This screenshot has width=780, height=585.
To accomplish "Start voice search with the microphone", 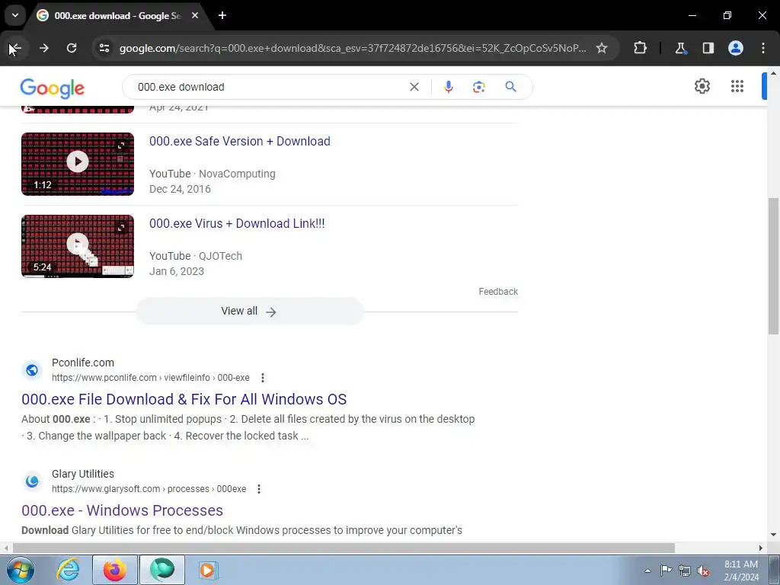I will click(448, 87).
